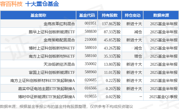Screen dimensions: 179x109
Task: Open 南方上证科创板新材料ETF发起联接A fund
Action: tap(43, 80)
